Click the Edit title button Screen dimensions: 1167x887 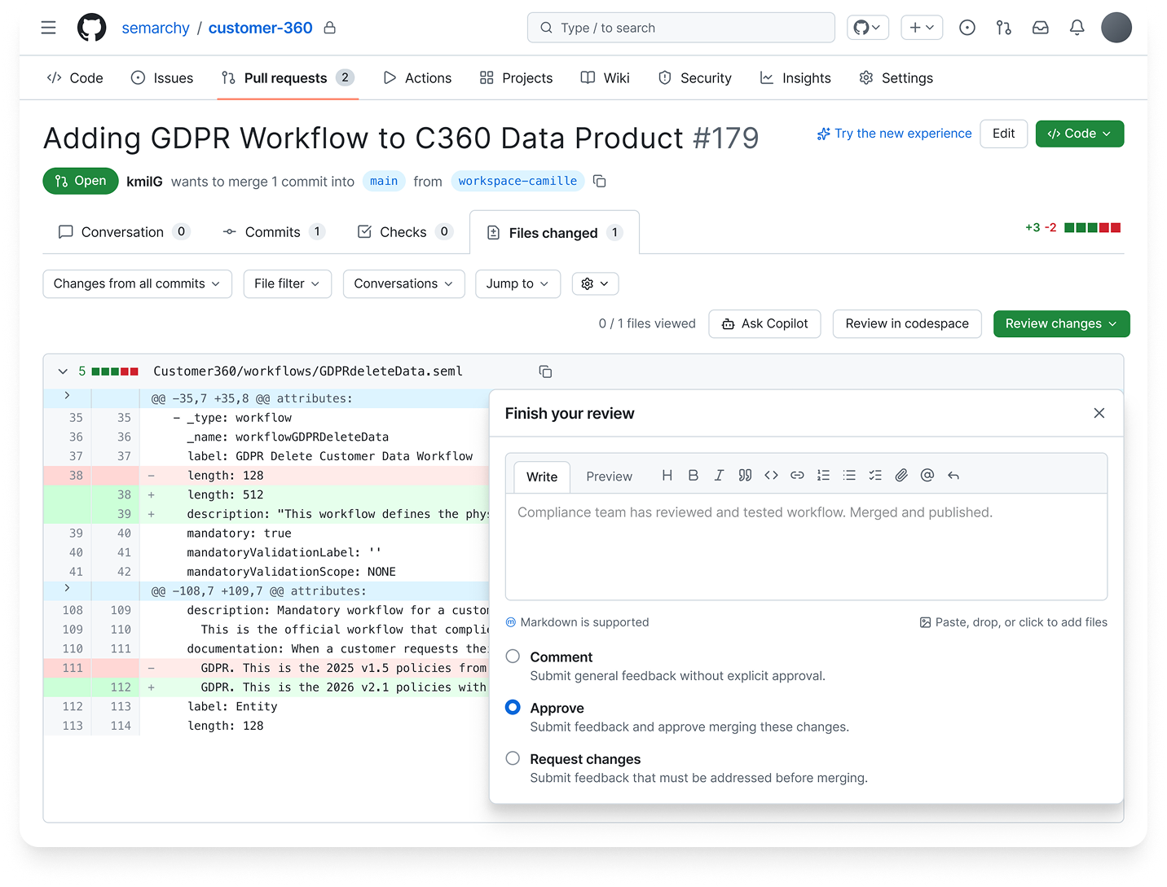(1003, 134)
